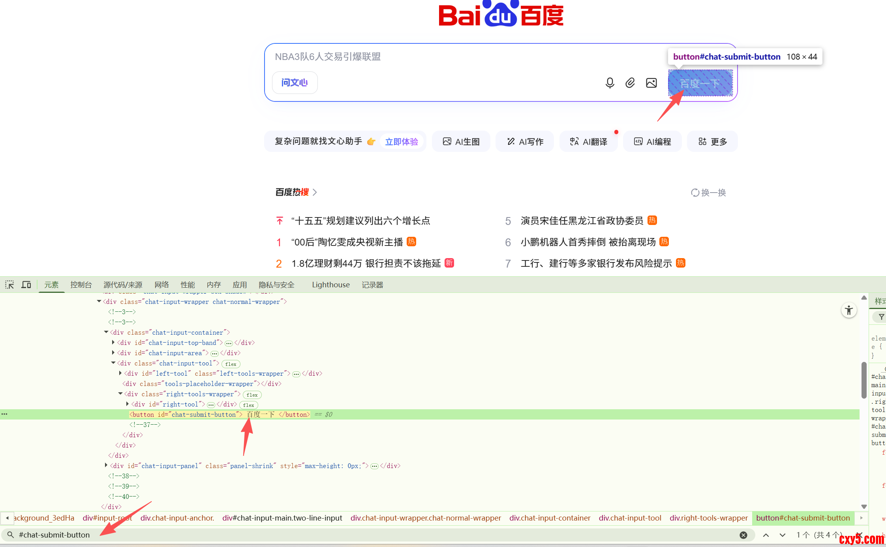Clear the DevTools search box
Image resolution: width=886 pixels, height=547 pixels.
pyautogui.click(x=743, y=535)
